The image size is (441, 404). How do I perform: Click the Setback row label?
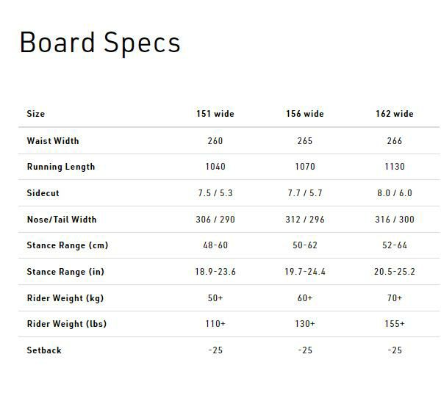click(x=44, y=350)
